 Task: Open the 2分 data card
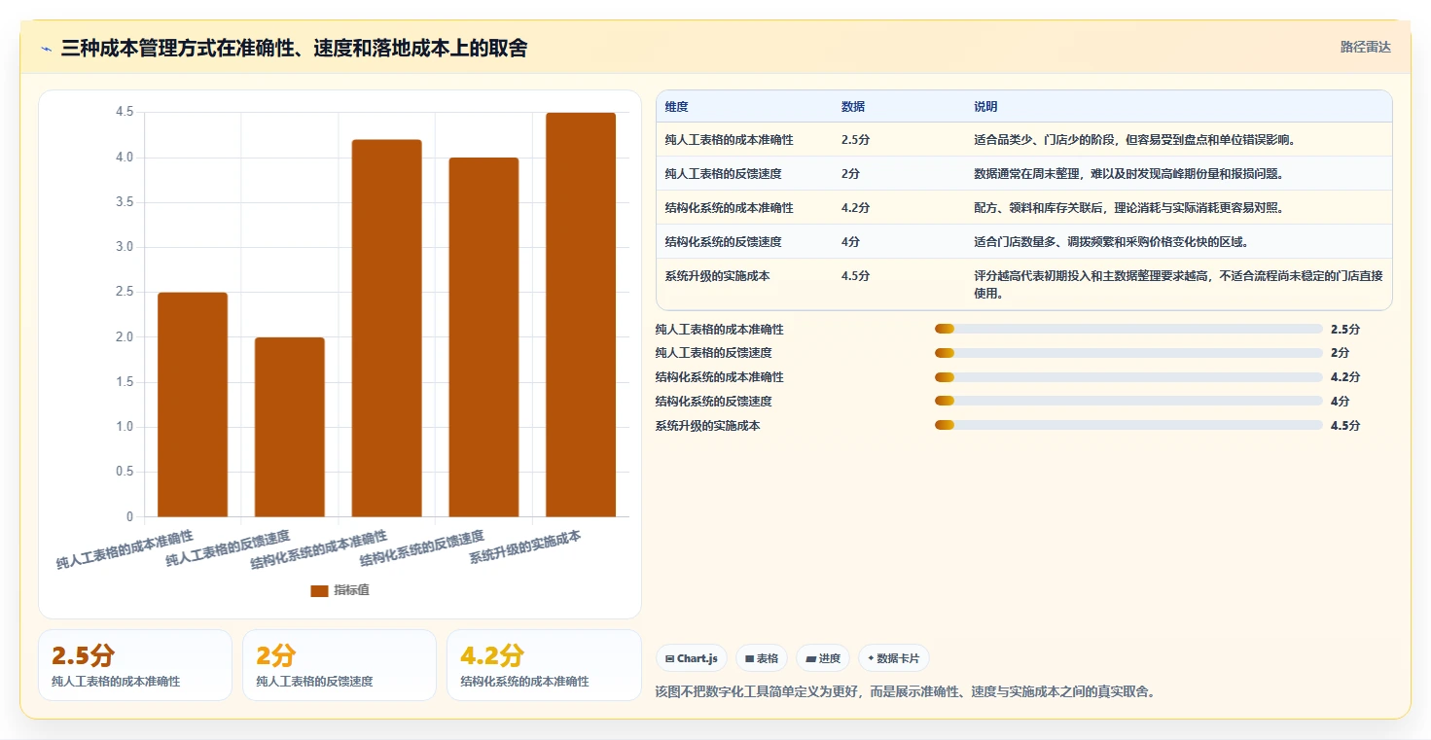[x=340, y=665]
